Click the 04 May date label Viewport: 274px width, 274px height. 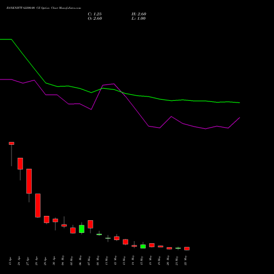pyautogui.click(x=63, y=260)
